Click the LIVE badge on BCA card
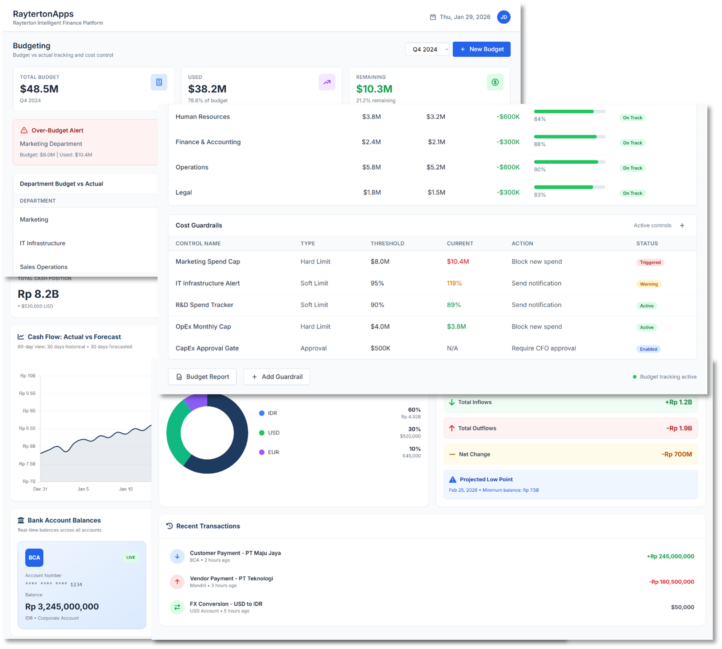The height and width of the screenshot is (649, 722). (x=131, y=558)
